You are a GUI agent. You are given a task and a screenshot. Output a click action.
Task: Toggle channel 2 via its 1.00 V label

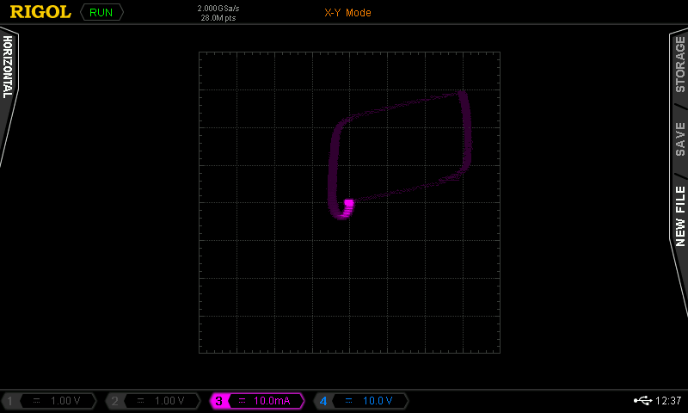(x=169, y=401)
